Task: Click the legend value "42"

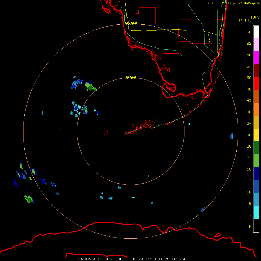Action: point(249,100)
